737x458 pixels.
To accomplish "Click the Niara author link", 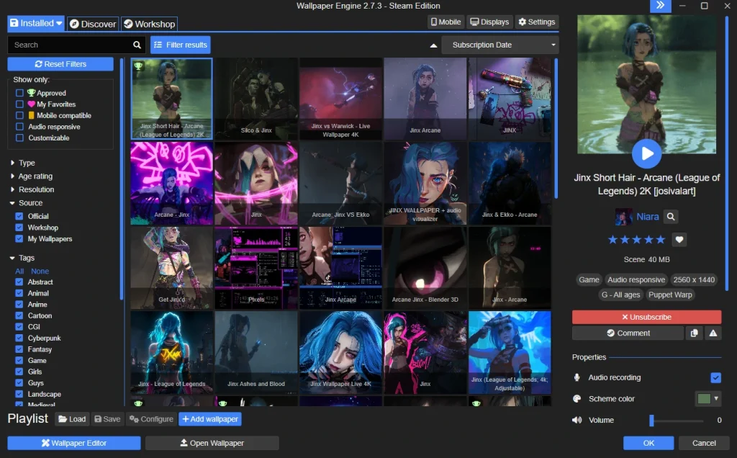I will pyautogui.click(x=647, y=217).
